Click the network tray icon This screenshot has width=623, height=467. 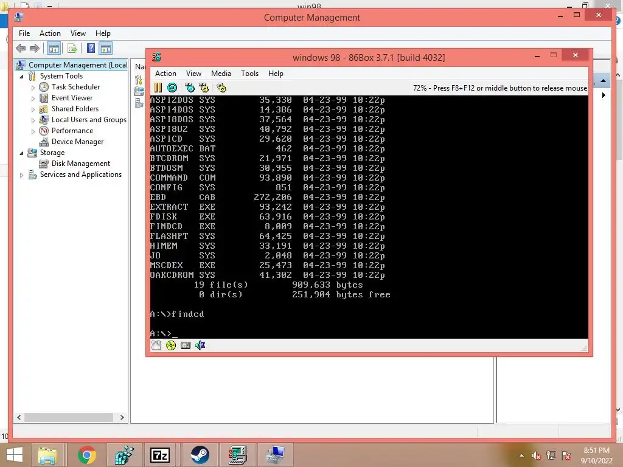point(551,455)
